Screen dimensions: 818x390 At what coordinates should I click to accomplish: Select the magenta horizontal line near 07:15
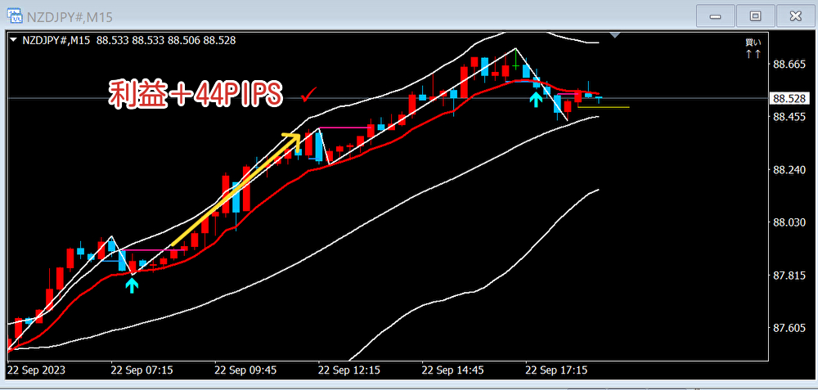click(155, 250)
